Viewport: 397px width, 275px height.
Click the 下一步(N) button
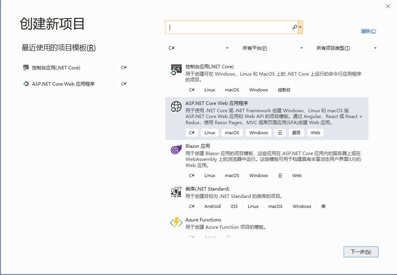click(x=361, y=252)
